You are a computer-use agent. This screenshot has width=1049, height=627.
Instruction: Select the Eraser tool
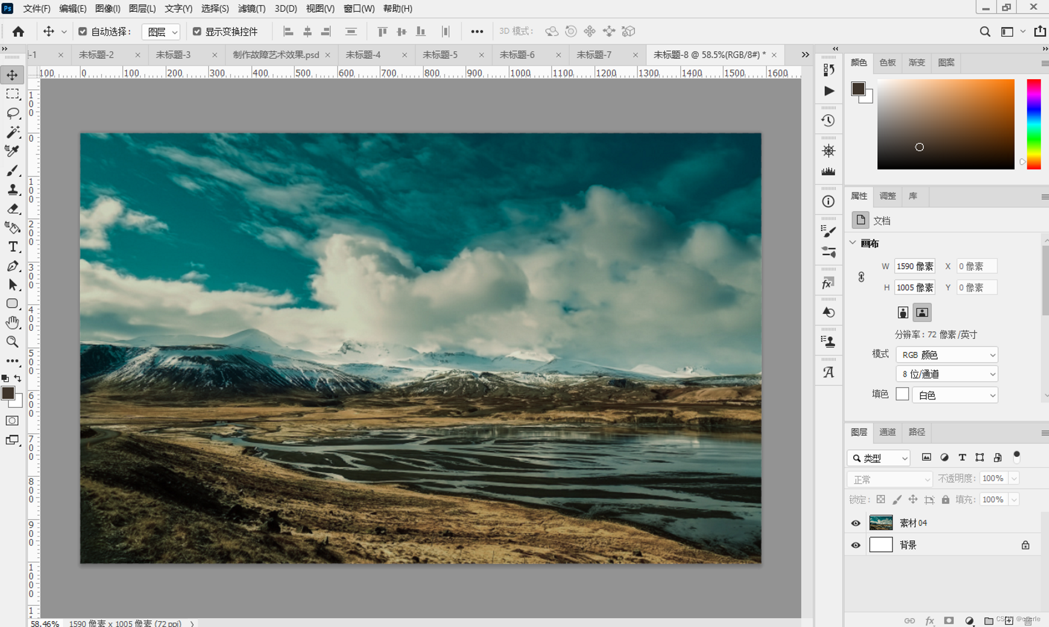(x=12, y=208)
